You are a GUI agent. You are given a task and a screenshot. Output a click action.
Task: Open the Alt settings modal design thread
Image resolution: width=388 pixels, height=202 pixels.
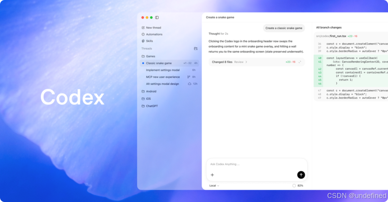pos(170,84)
